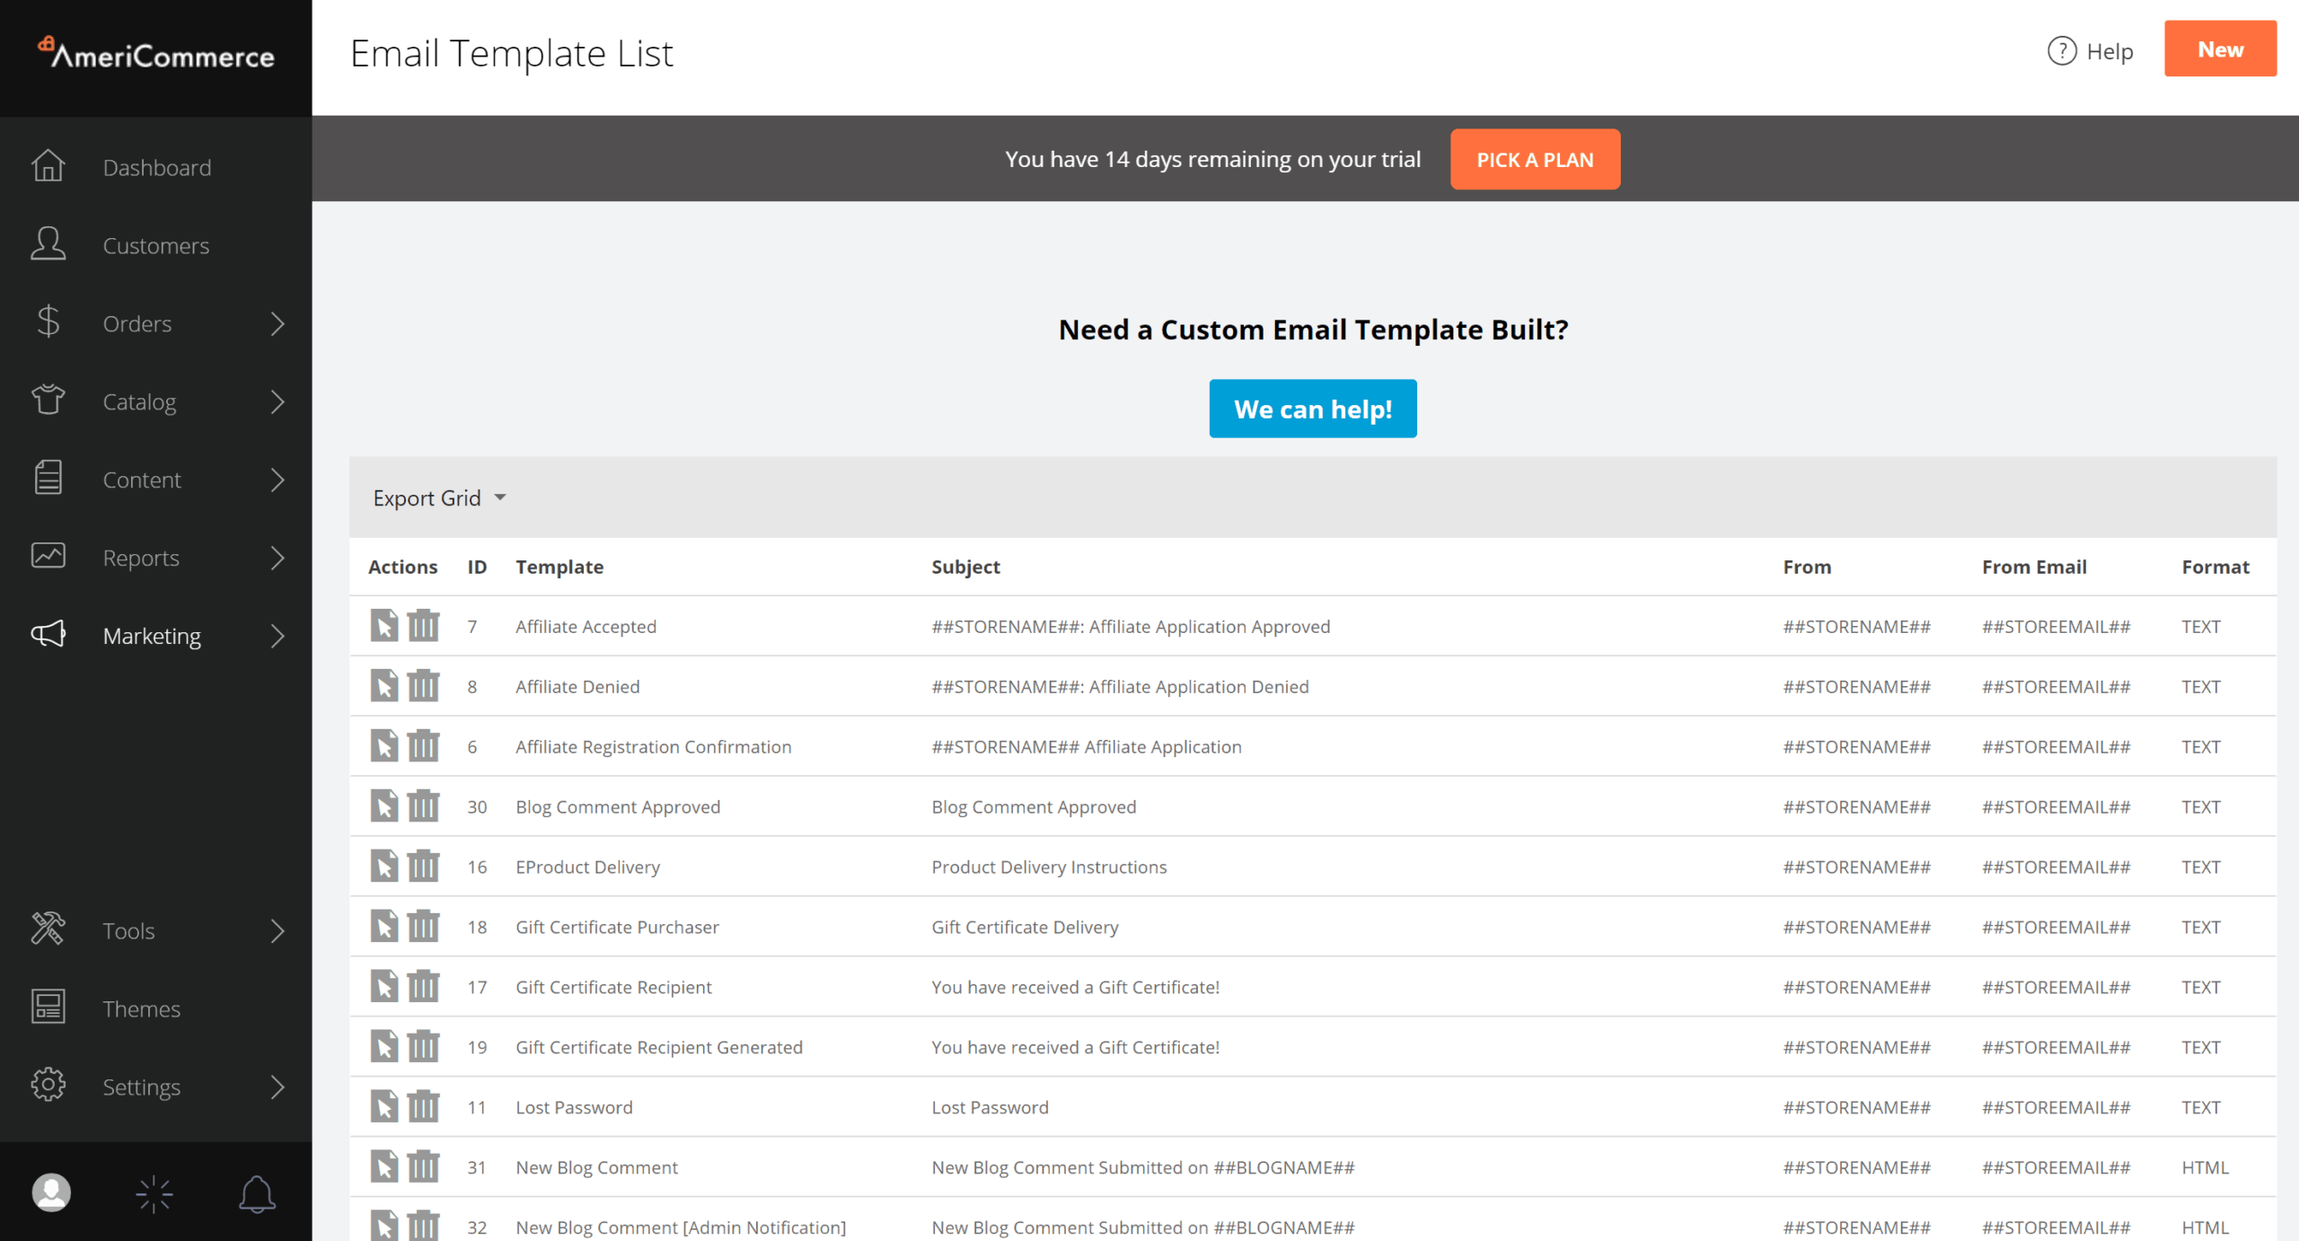Expand the Orders submenu chevron

click(x=277, y=323)
